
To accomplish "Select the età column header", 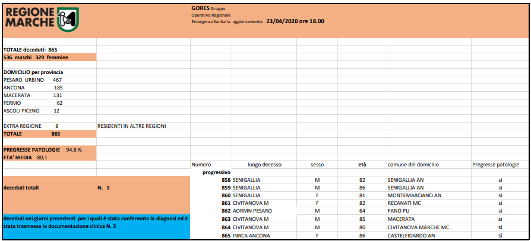I will (362, 165).
